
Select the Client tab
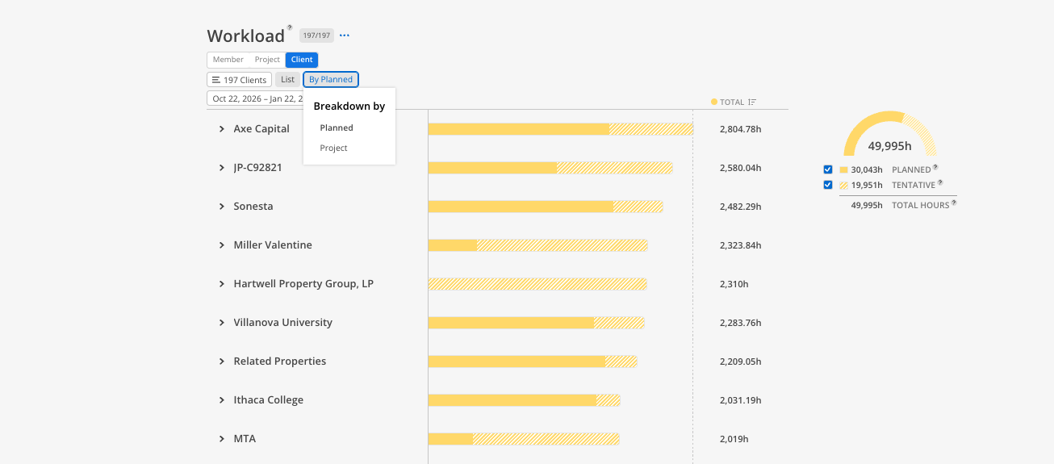(x=302, y=60)
